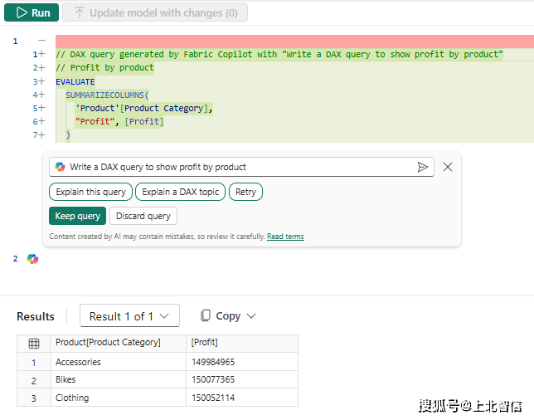
Task: Click the SUMMARIZECOLUMNS function in editor
Action: pyautogui.click(x=105, y=95)
